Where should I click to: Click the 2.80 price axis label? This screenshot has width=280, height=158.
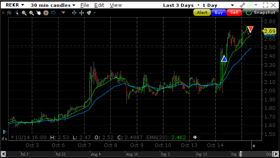pyautogui.click(x=270, y=22)
